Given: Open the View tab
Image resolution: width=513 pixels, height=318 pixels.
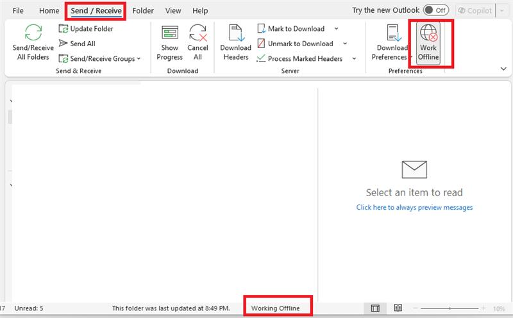Looking at the screenshot, I should [173, 11].
